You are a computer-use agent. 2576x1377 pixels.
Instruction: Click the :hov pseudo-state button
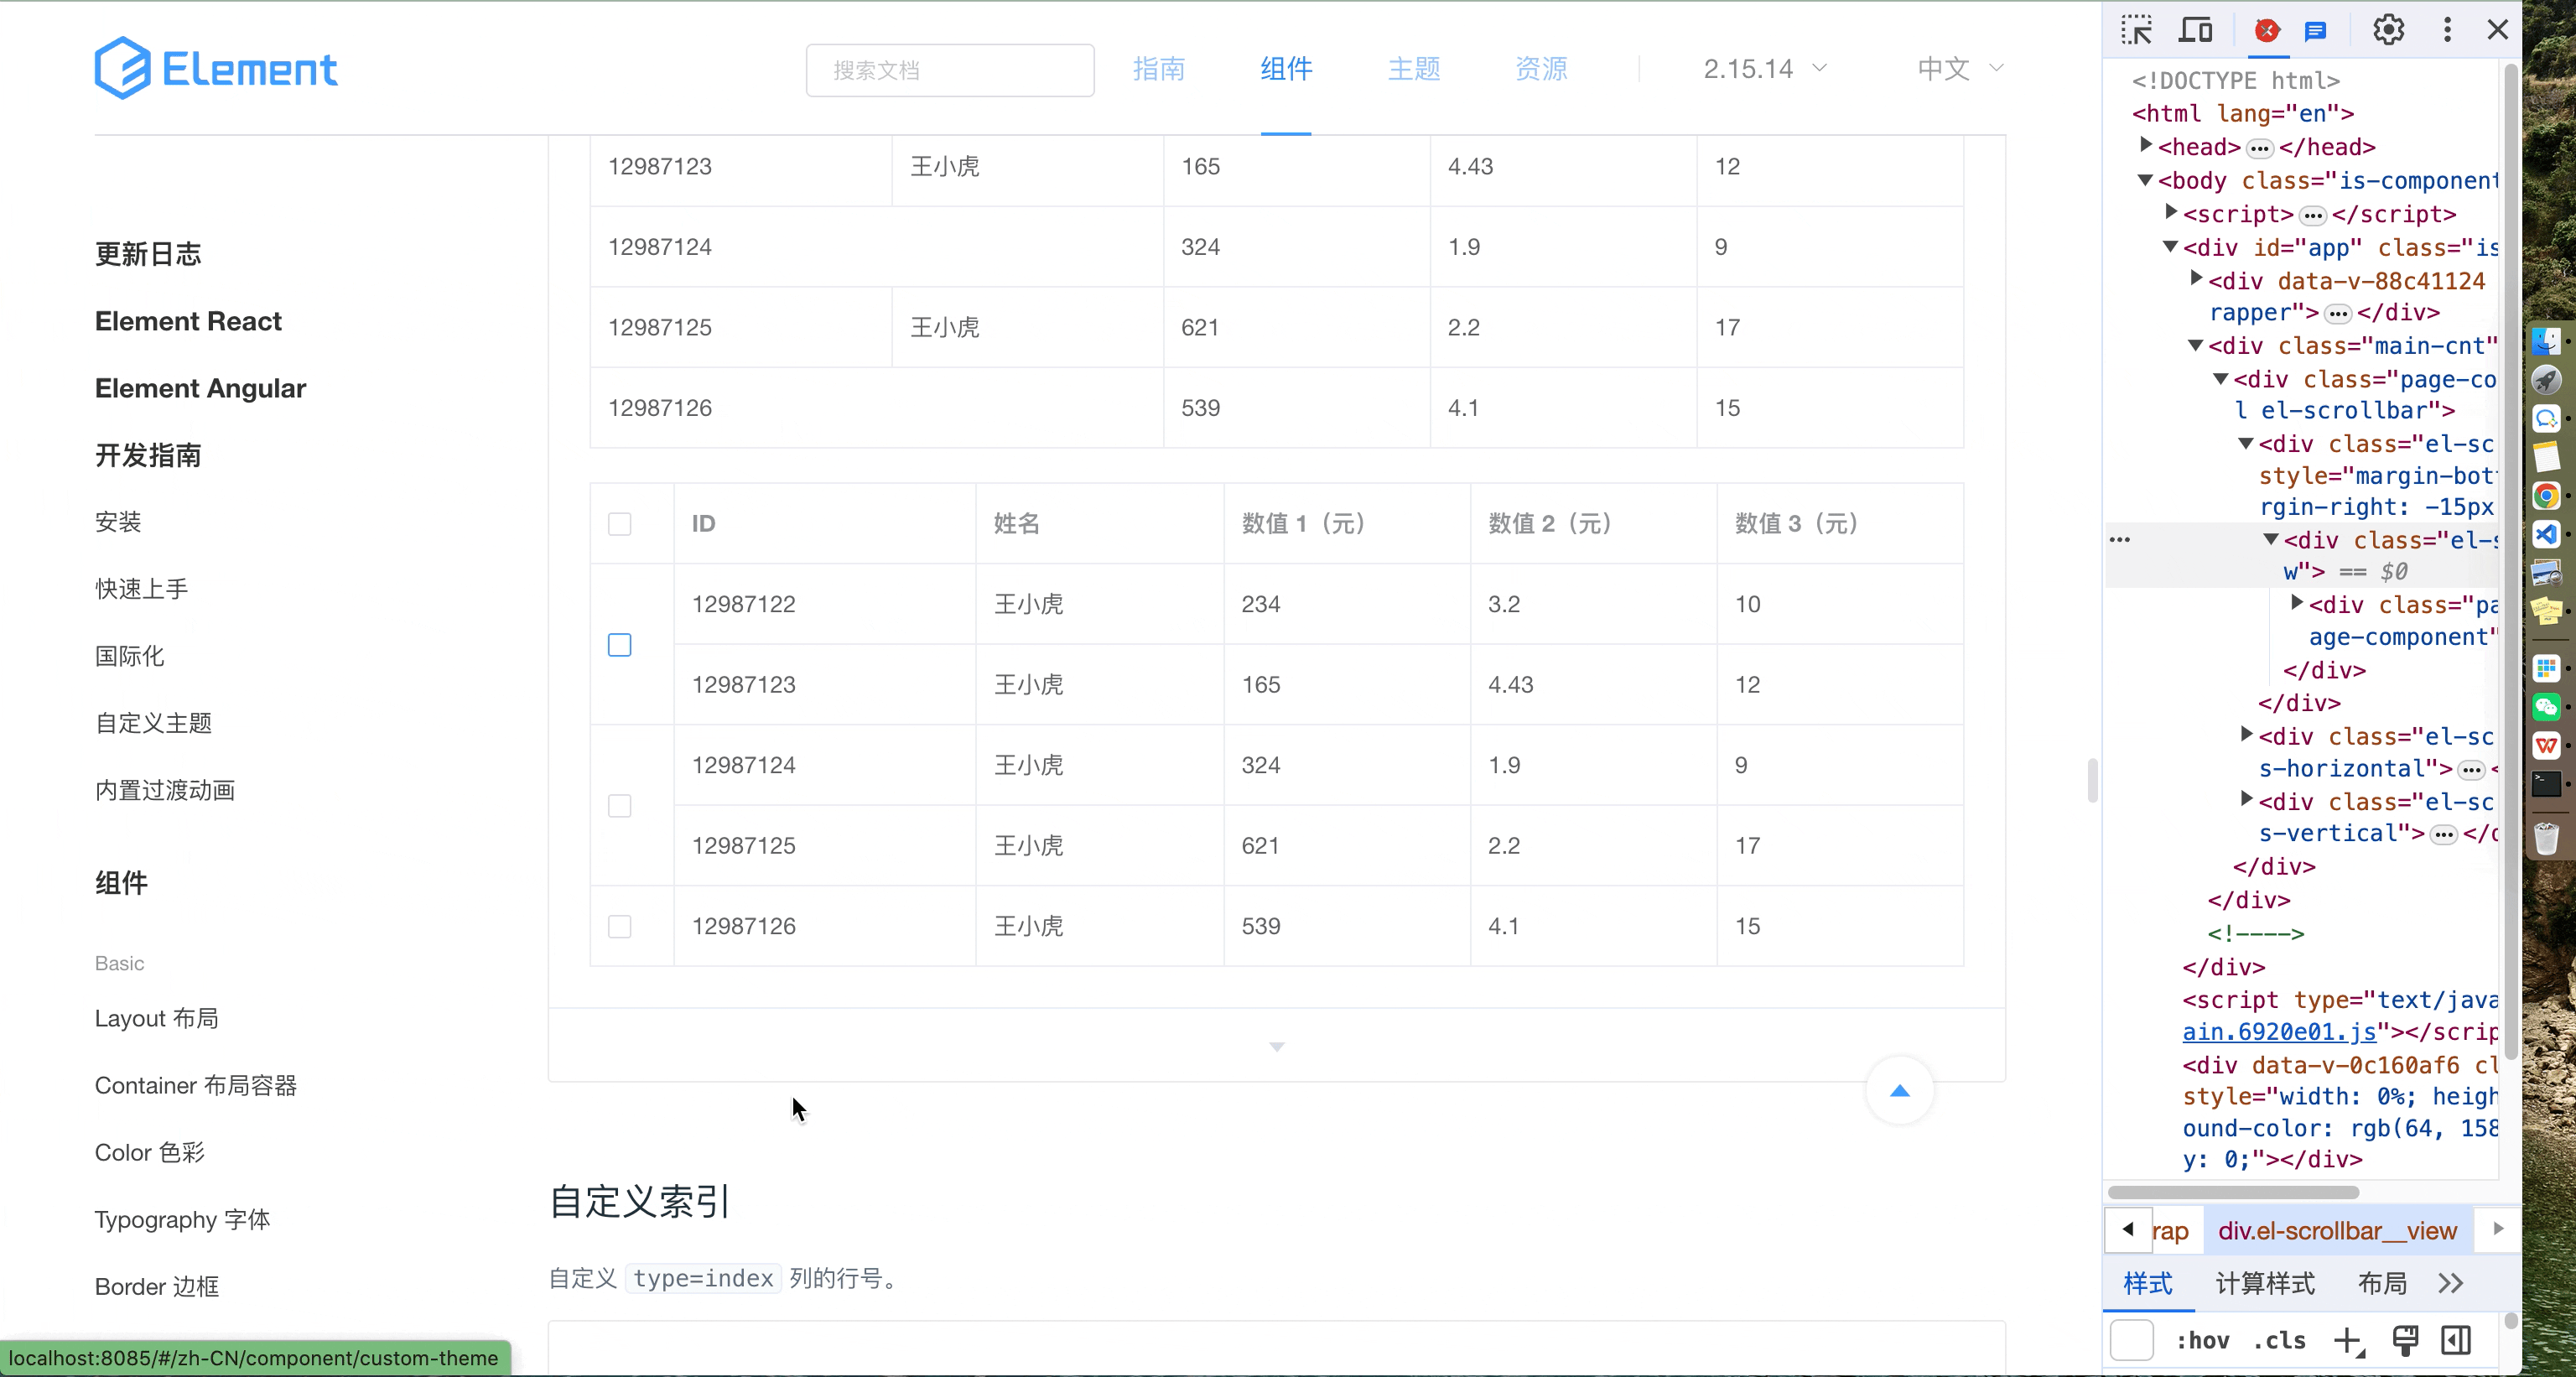(2203, 1340)
